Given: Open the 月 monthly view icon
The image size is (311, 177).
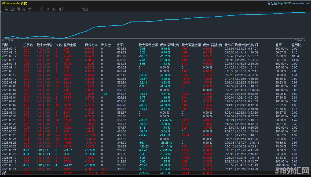Looking at the screenshot, I should pos(24,9).
